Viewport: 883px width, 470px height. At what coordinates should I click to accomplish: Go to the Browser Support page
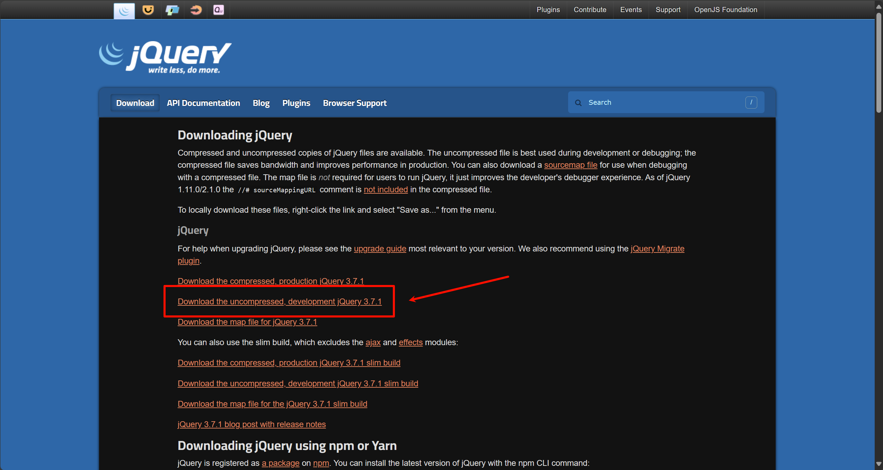tap(354, 103)
